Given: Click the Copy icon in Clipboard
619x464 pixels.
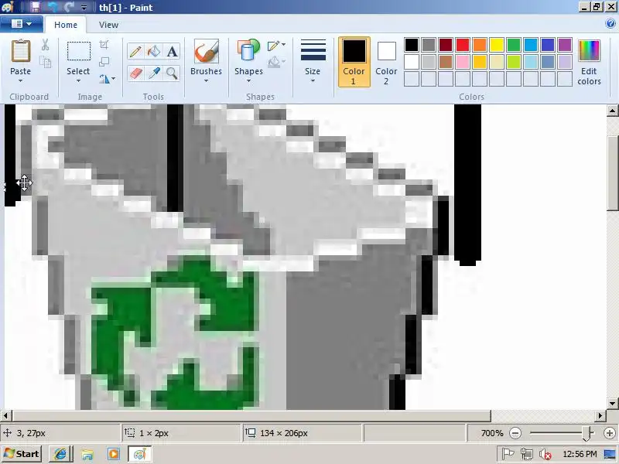Looking at the screenshot, I should 46,62.
